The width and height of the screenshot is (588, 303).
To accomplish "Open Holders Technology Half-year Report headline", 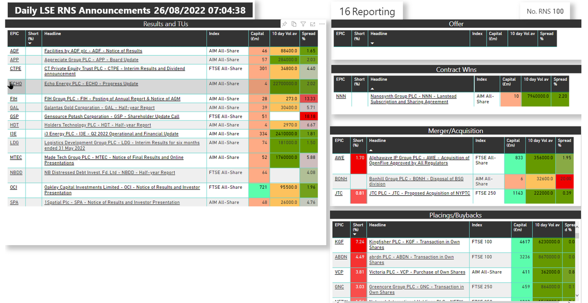I will pos(98,125).
